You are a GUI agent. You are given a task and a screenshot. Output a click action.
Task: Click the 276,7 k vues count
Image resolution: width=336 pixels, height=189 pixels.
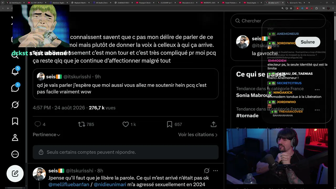tap(102, 108)
